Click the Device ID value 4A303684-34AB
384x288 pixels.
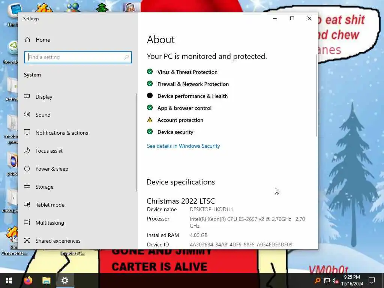(x=241, y=244)
